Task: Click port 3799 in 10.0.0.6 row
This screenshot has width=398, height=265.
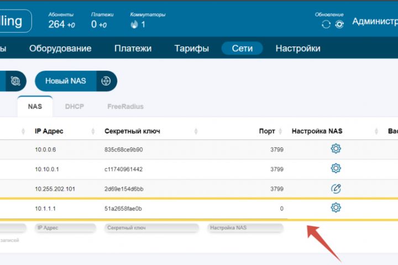Action: (x=277, y=150)
